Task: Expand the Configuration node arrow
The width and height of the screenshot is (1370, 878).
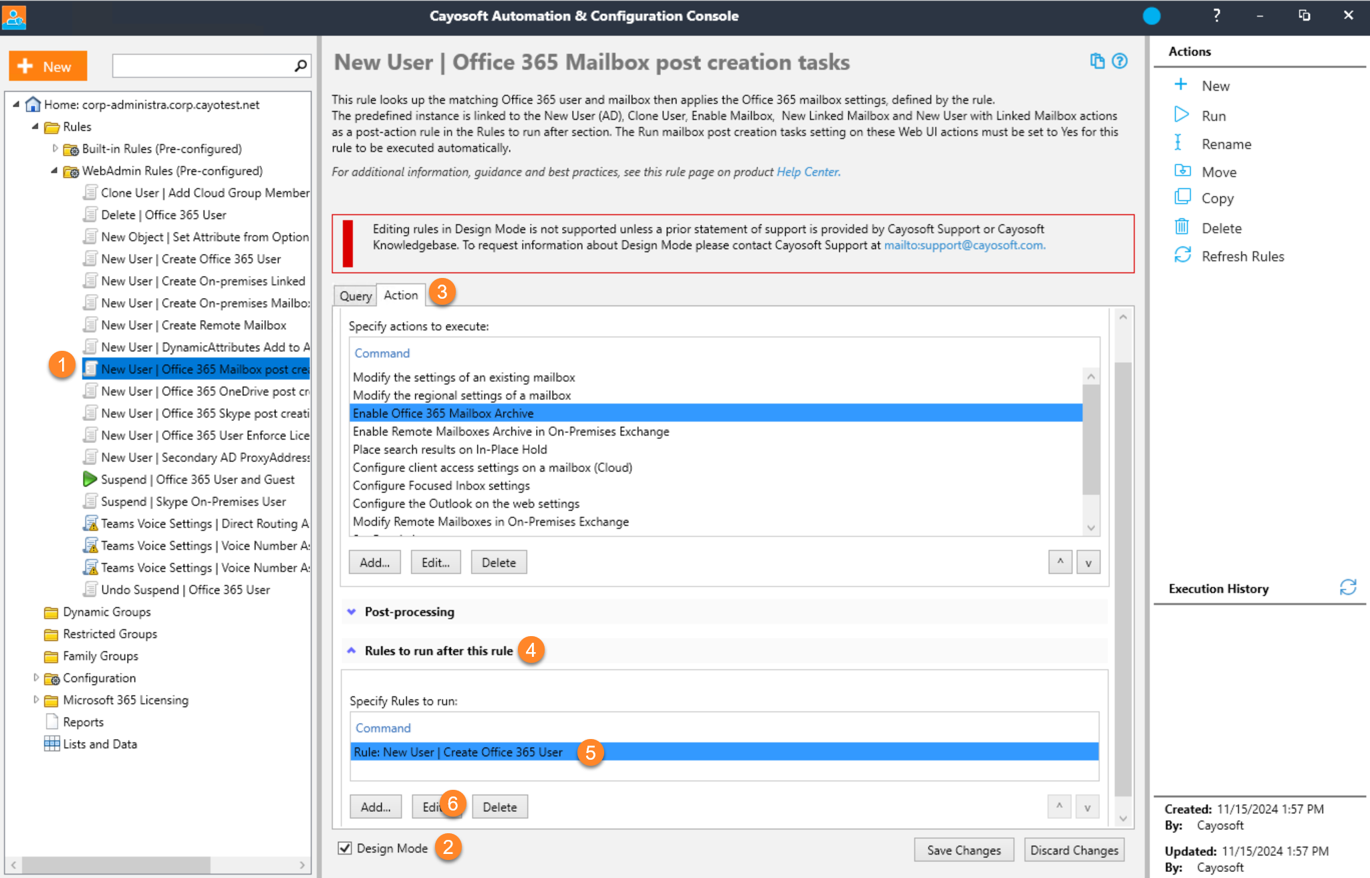Action: 36,678
